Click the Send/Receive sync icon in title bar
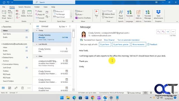Screen dimensions: 179x101 pos(4,2)
